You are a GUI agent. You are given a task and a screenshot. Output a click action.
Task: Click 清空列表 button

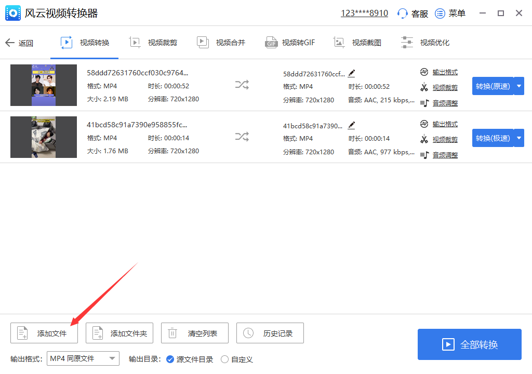tap(195, 333)
